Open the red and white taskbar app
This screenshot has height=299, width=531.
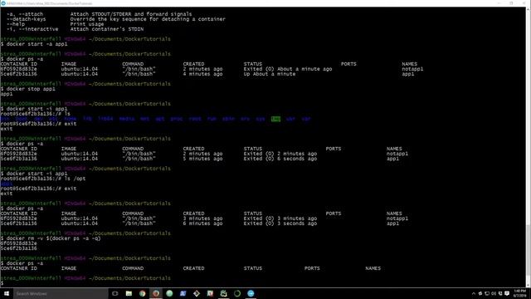click(x=210, y=293)
